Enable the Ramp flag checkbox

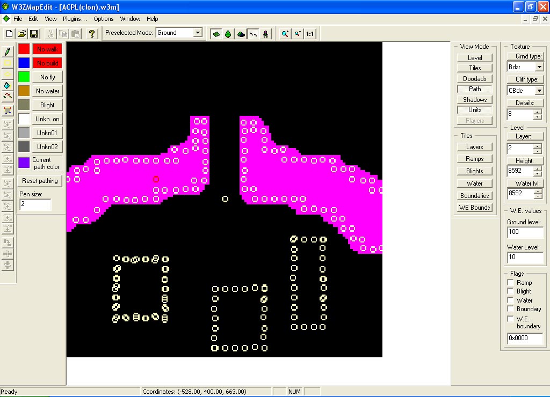(x=511, y=283)
